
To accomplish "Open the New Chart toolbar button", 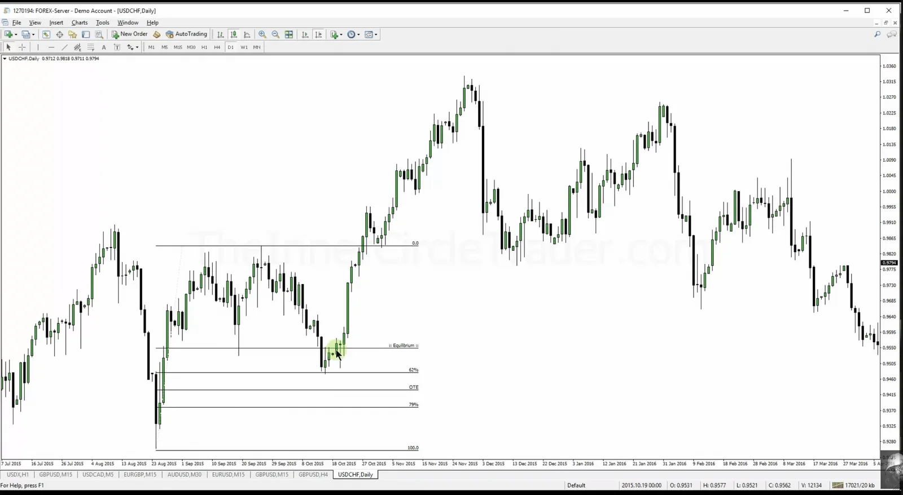I will (x=8, y=34).
